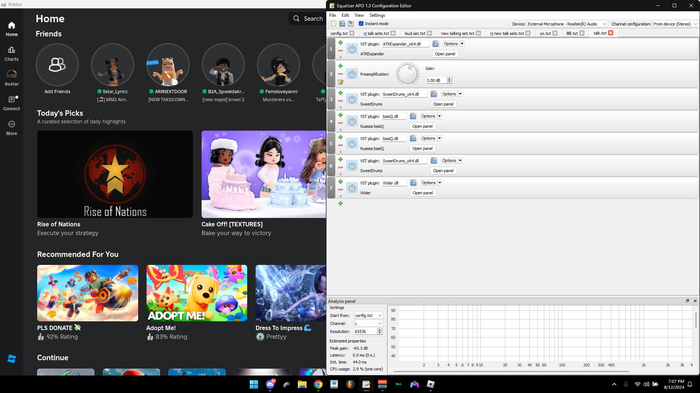Click the Save file toolbar icon

coord(351,24)
